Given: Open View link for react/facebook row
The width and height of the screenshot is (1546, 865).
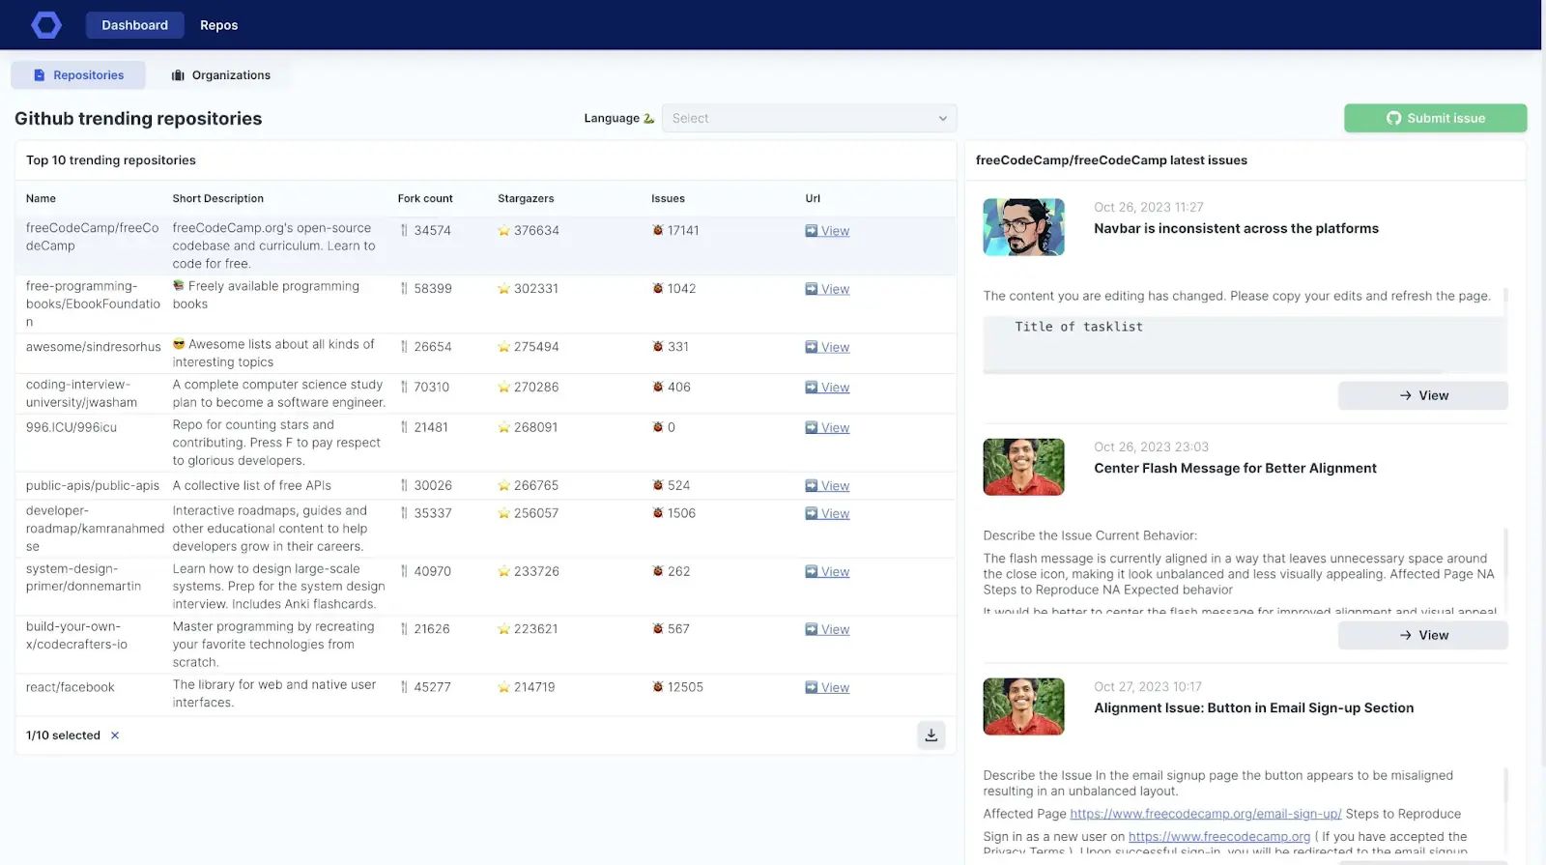Looking at the screenshot, I should pos(827,688).
